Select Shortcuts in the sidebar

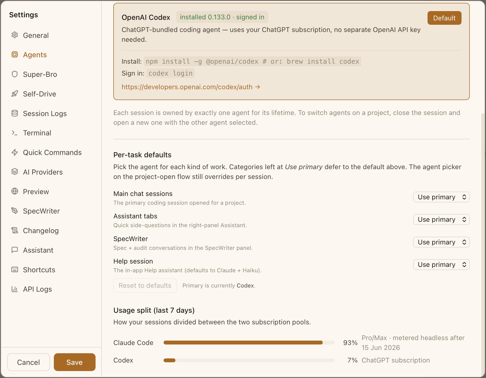click(x=39, y=270)
